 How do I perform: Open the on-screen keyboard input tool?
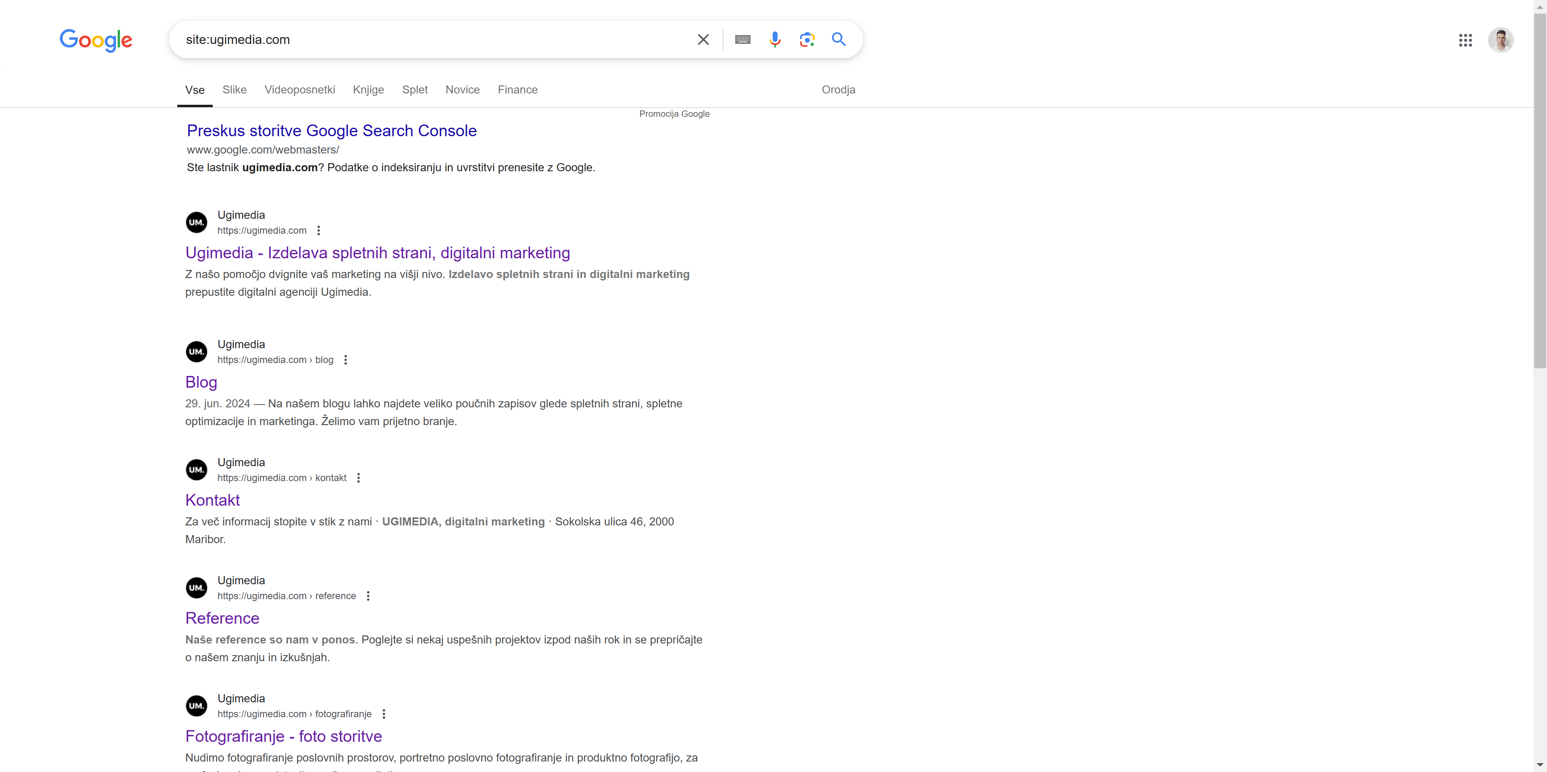pyautogui.click(x=742, y=39)
